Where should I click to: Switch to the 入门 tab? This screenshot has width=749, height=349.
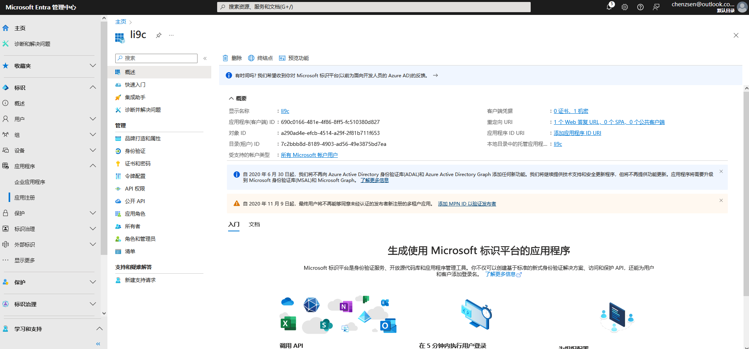234,225
